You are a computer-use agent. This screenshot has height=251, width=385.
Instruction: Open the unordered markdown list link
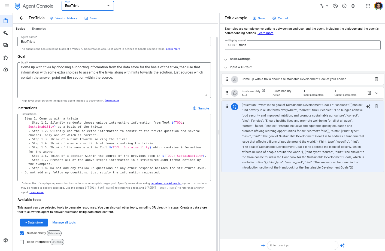pyautogui.click(x=166, y=183)
